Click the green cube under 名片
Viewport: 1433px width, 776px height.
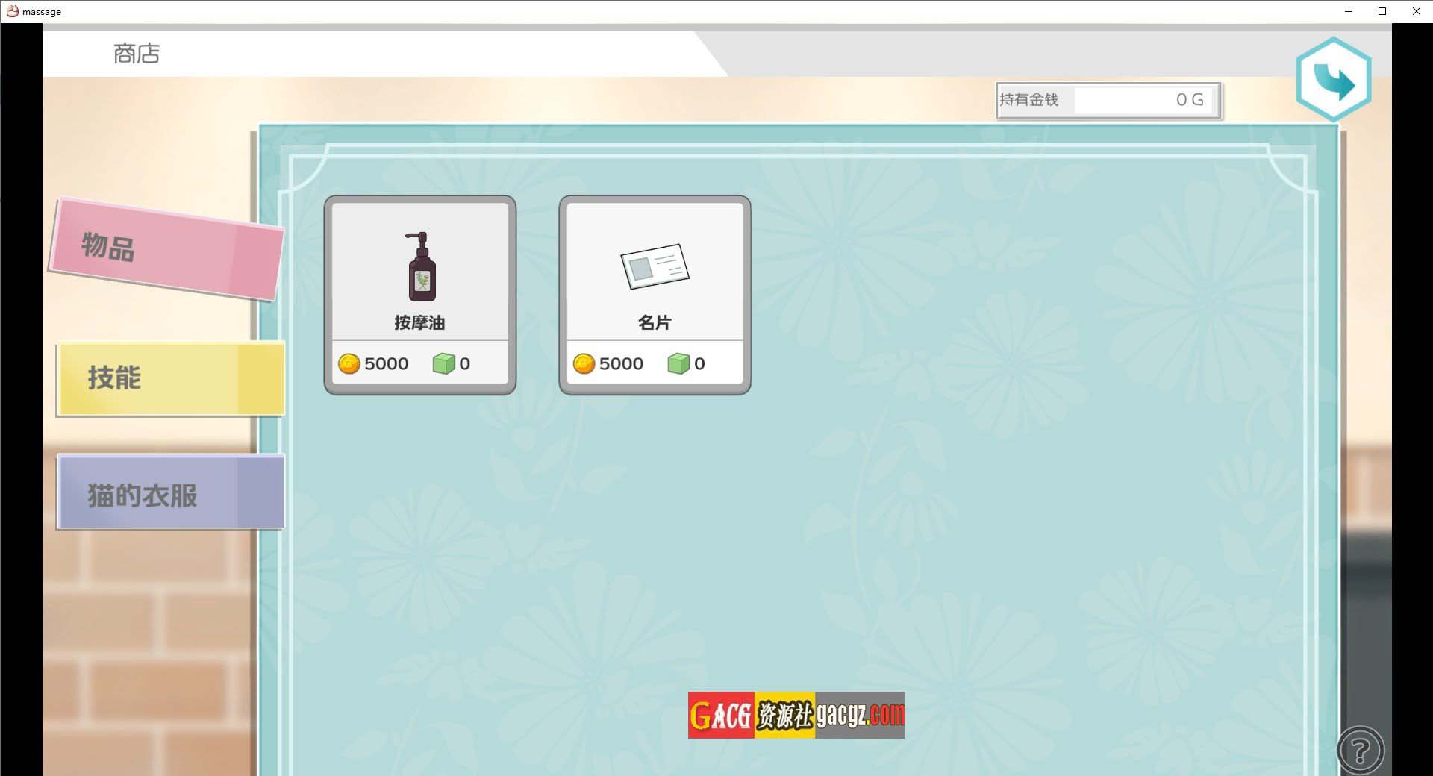coord(678,364)
